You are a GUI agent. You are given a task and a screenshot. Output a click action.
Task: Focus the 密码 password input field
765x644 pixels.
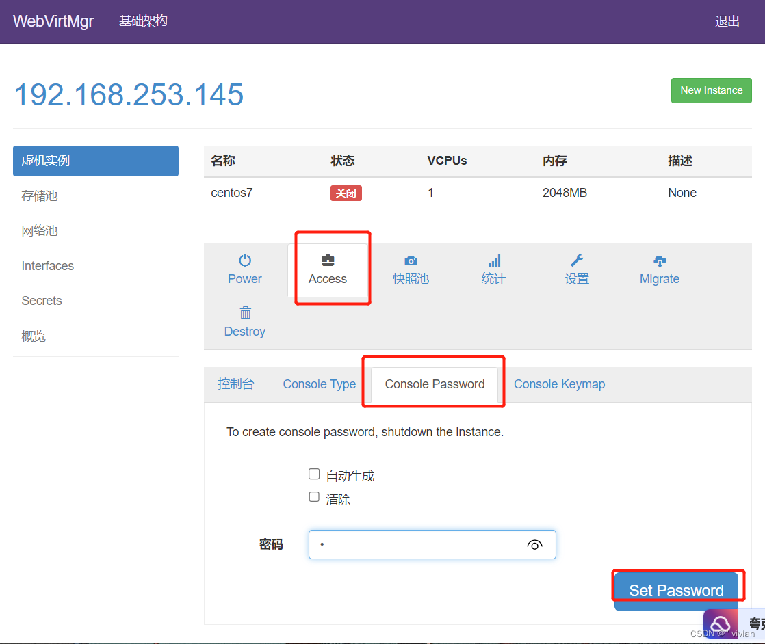[432, 545]
